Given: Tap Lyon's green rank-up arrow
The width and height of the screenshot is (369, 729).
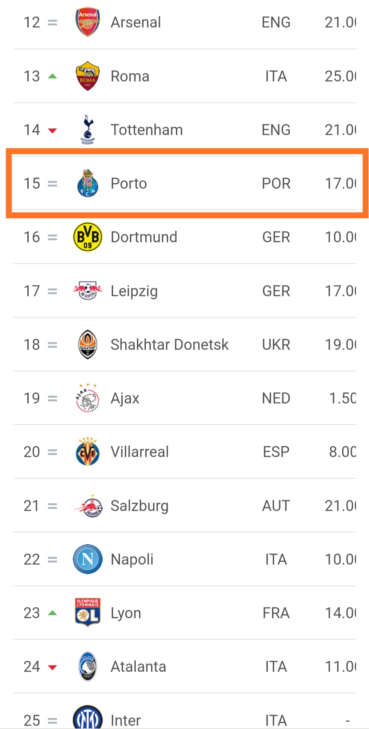Looking at the screenshot, I should pyautogui.click(x=52, y=613).
